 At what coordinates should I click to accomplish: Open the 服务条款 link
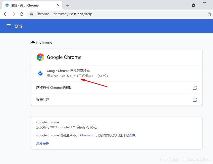[43, 143]
